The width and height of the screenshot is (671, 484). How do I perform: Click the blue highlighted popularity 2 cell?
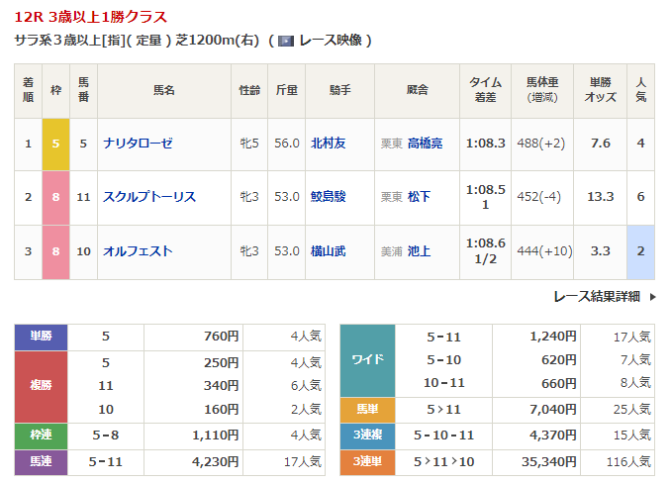pos(640,250)
